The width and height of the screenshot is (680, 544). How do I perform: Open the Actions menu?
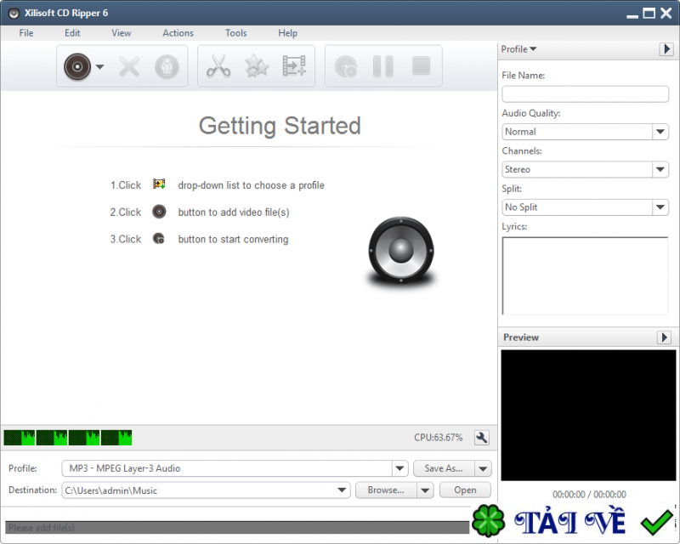click(178, 33)
